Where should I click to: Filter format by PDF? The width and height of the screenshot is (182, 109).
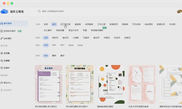pyautogui.click(x=54, y=45)
